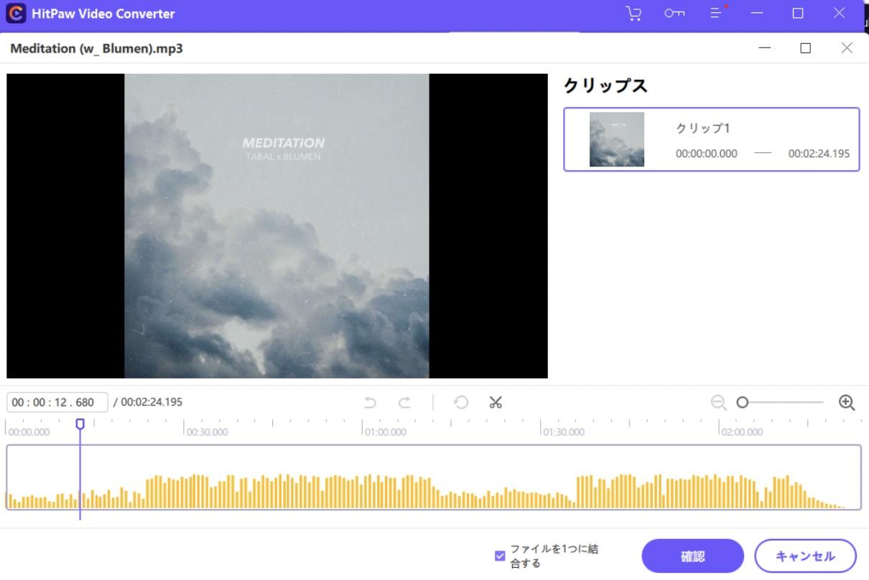
Task: Open the hamburger menu in the title bar
Action: 716,14
